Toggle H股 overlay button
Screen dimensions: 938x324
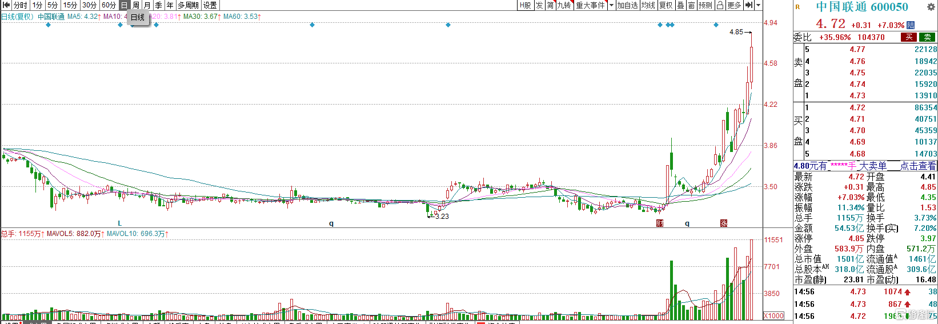[526, 5]
